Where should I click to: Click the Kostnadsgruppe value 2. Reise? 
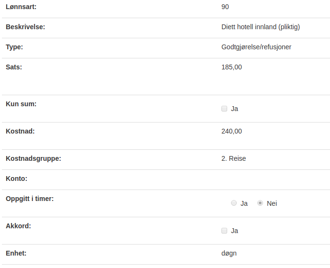[x=233, y=158]
